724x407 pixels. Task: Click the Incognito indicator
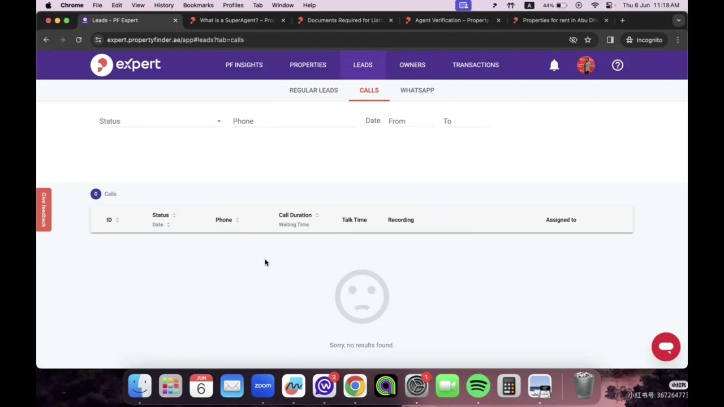(644, 40)
